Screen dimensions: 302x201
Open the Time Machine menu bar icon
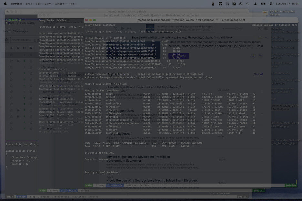pos(248,4)
